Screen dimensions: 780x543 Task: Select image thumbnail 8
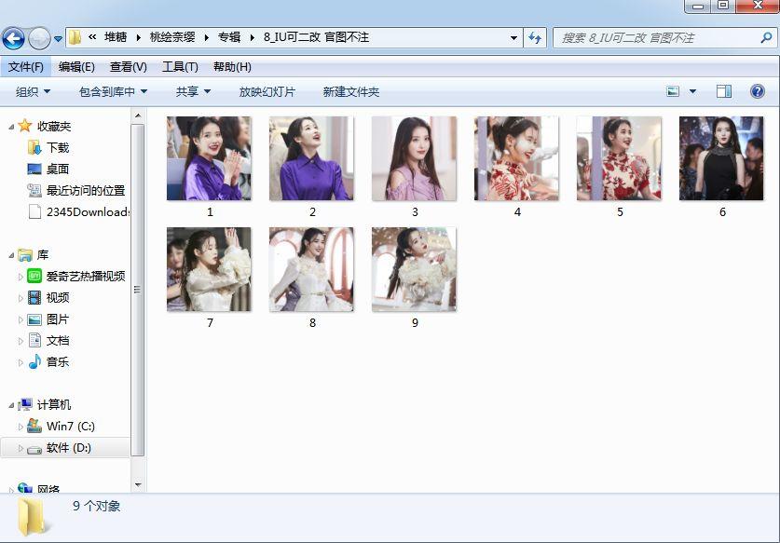(311, 269)
